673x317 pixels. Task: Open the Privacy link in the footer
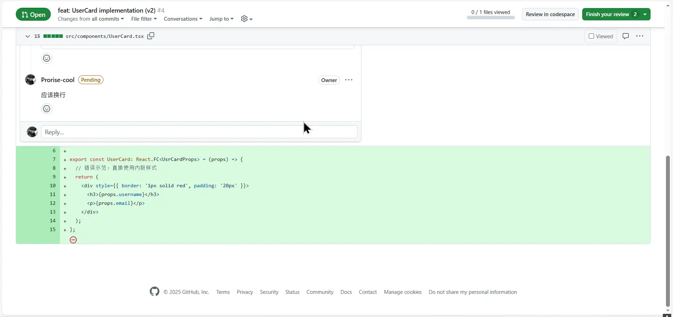pyautogui.click(x=245, y=292)
